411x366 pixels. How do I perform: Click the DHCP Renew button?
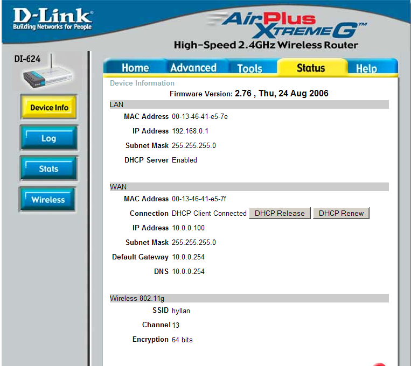(341, 213)
